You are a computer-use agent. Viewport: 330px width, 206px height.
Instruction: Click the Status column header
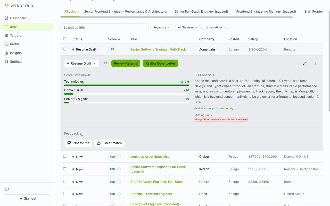(77, 39)
